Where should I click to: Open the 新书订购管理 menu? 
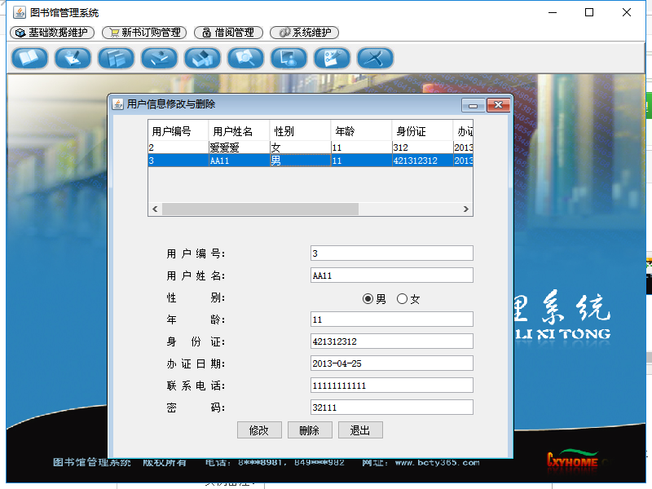144,33
